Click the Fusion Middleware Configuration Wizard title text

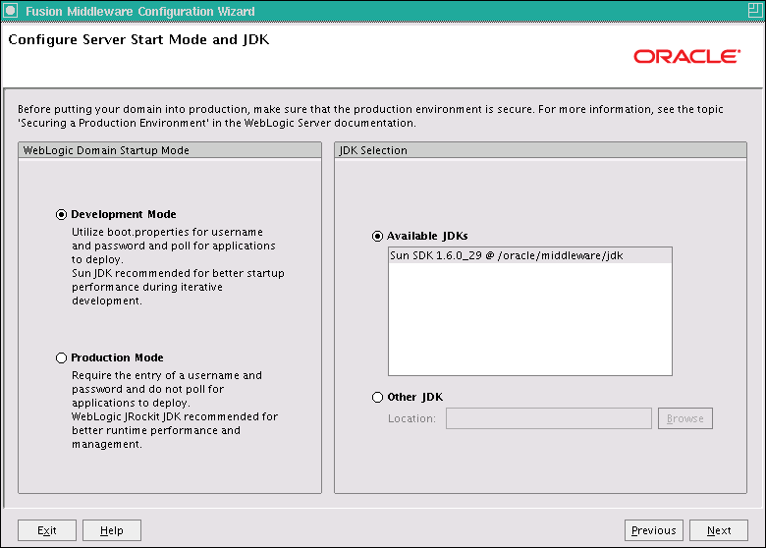pos(140,11)
